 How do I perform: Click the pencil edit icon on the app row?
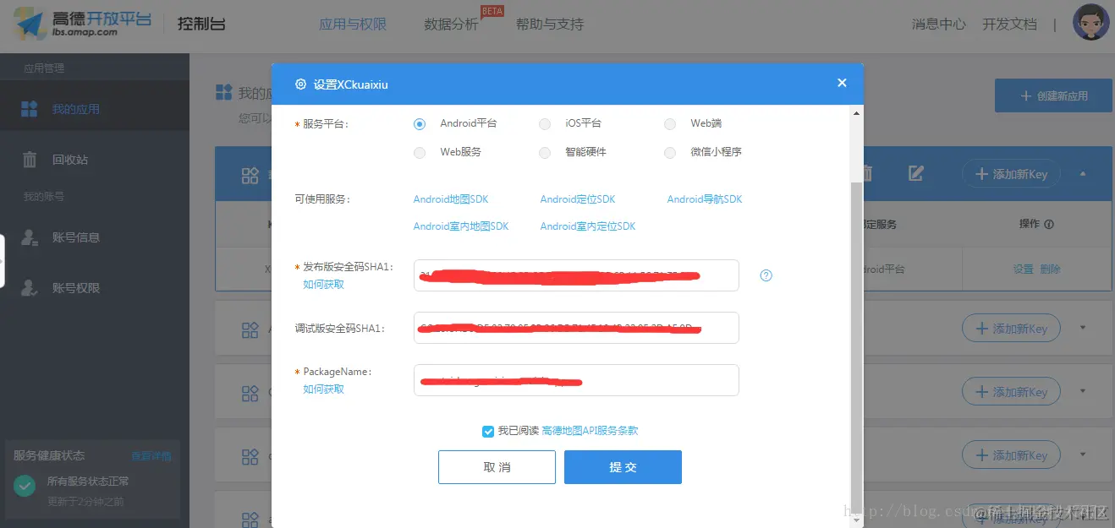(x=915, y=172)
